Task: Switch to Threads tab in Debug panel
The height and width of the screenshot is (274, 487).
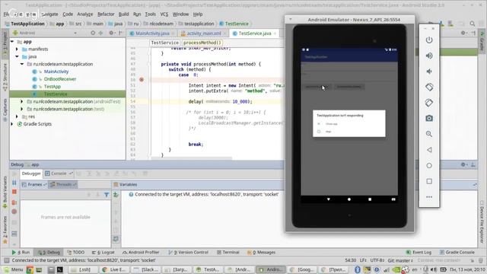Action: point(63,184)
